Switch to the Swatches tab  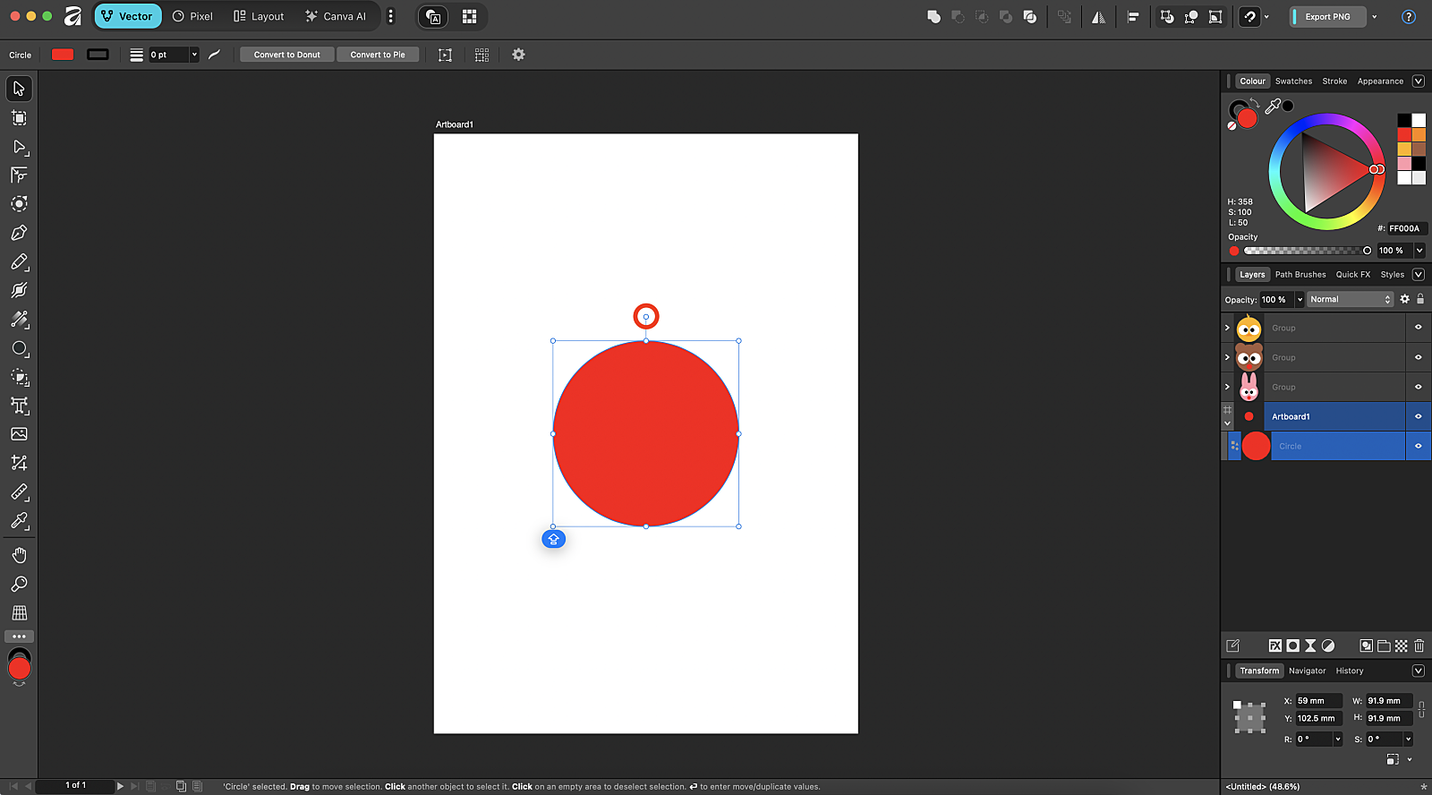(x=1293, y=81)
